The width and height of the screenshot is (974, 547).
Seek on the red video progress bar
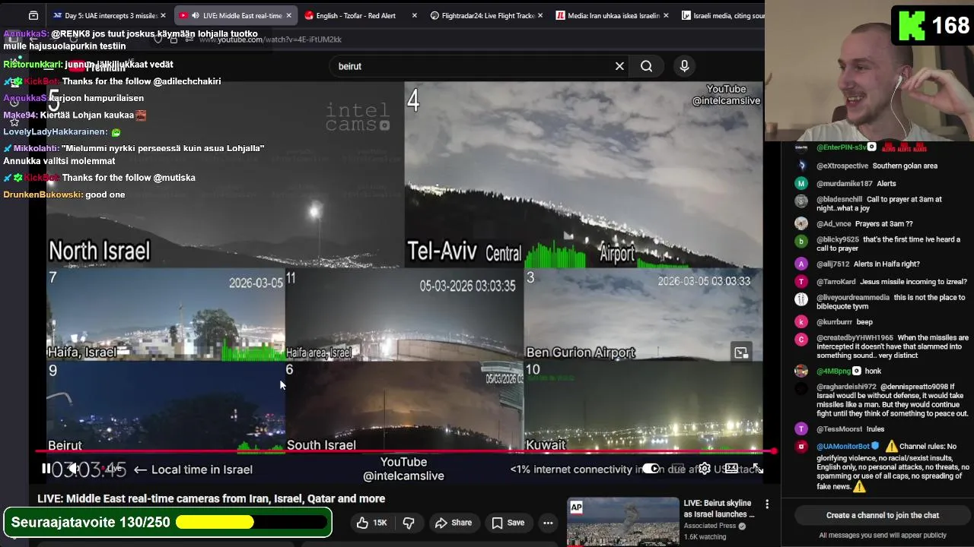click(x=405, y=452)
